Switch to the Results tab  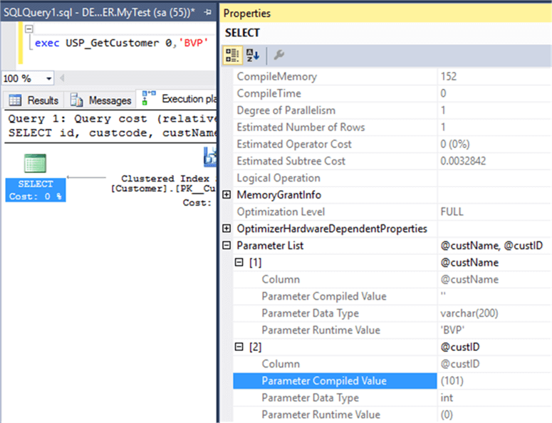coord(34,100)
